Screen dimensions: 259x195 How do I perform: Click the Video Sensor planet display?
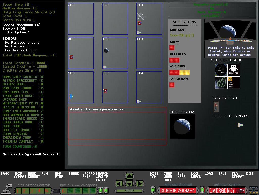(x=182, y=127)
